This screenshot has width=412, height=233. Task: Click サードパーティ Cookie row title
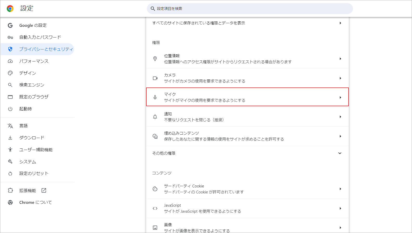tap(184, 186)
